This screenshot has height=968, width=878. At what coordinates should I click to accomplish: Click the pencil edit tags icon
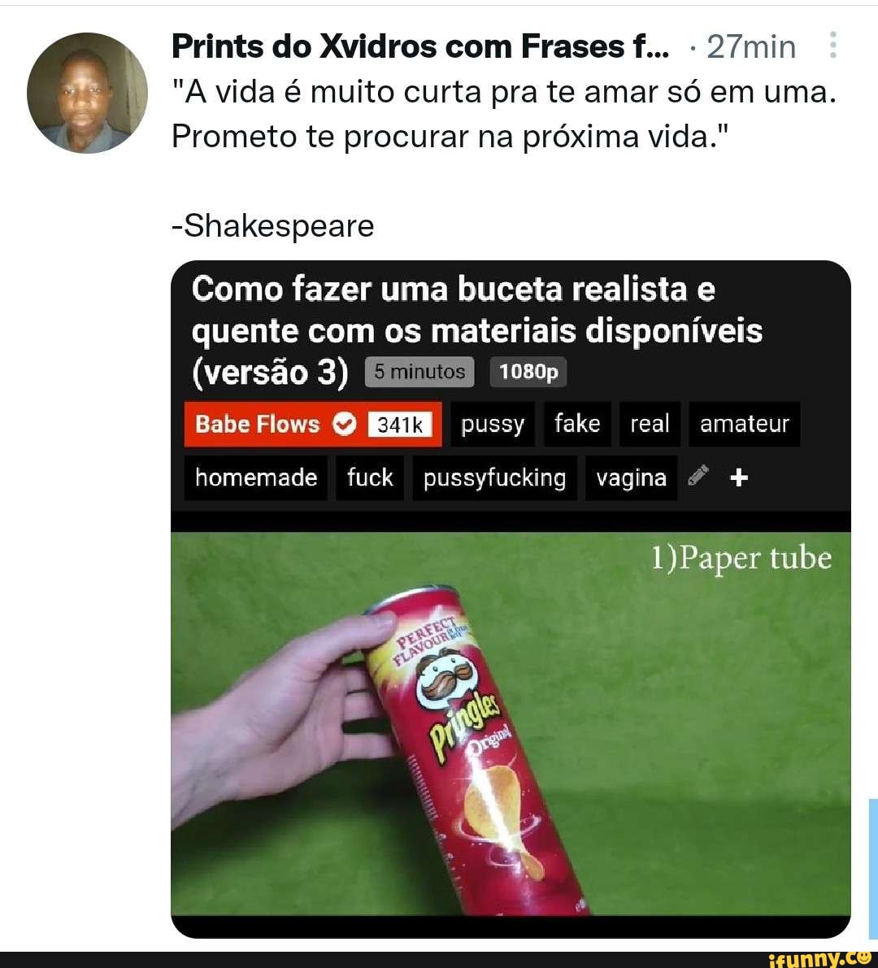698,477
